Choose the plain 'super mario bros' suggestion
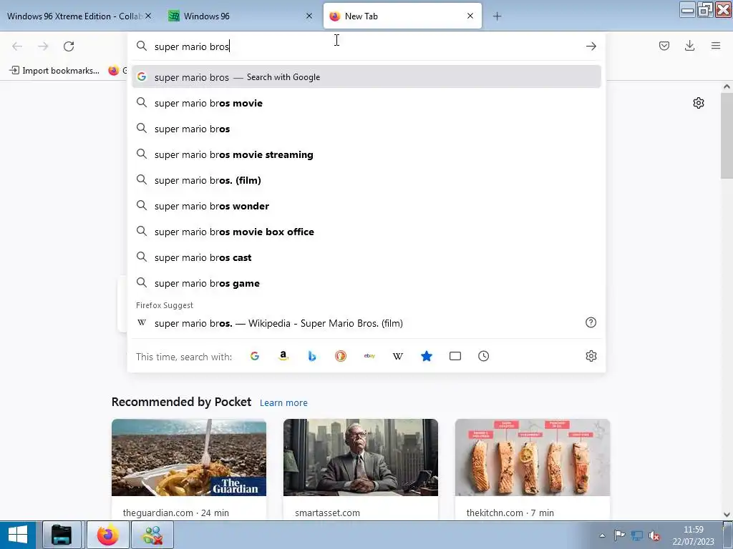Image resolution: width=733 pixels, height=549 pixels. click(366, 129)
